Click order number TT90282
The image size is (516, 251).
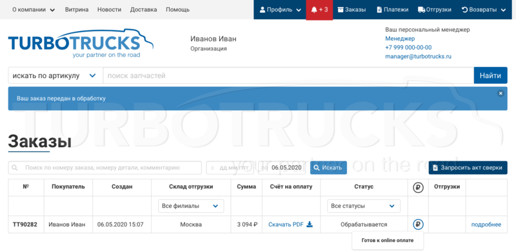point(25,225)
